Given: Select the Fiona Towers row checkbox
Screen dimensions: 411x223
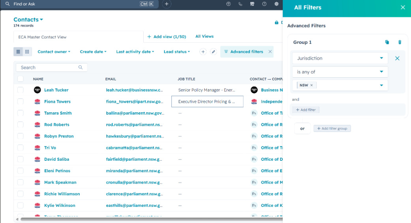Looking at the screenshot, I should click(x=21, y=101).
